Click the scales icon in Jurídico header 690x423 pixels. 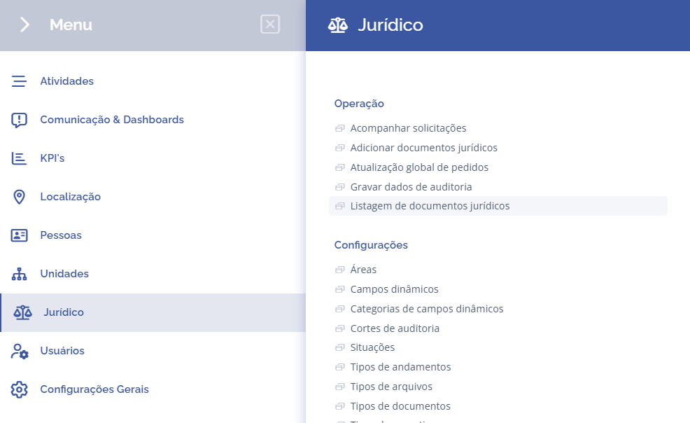click(337, 25)
